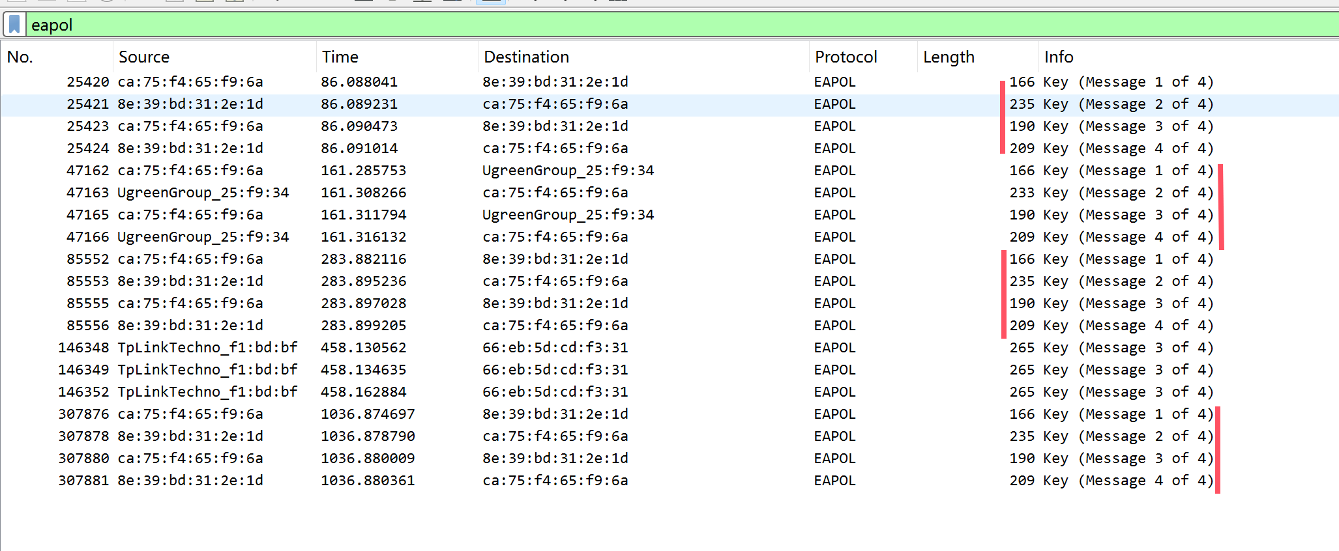Click source TpLinkTechno_f1:bd:bf in packet 146349

pyautogui.click(x=207, y=370)
